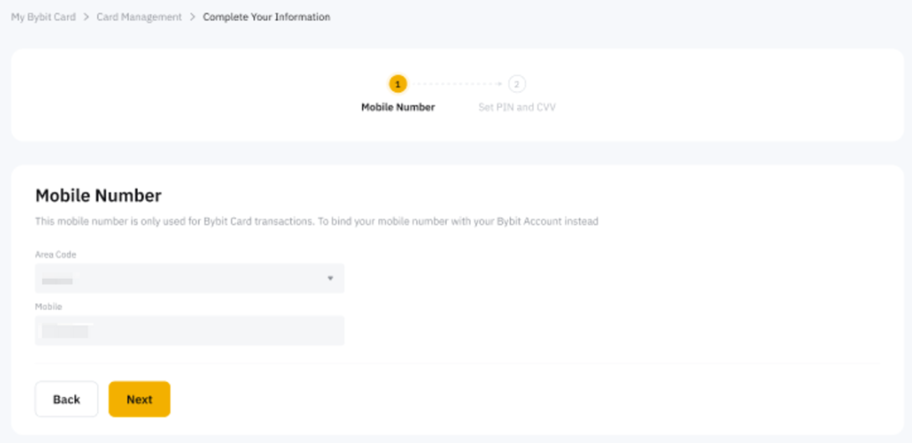Click the Mobile Number section heading
The width and height of the screenshot is (912, 443).
[x=98, y=196]
